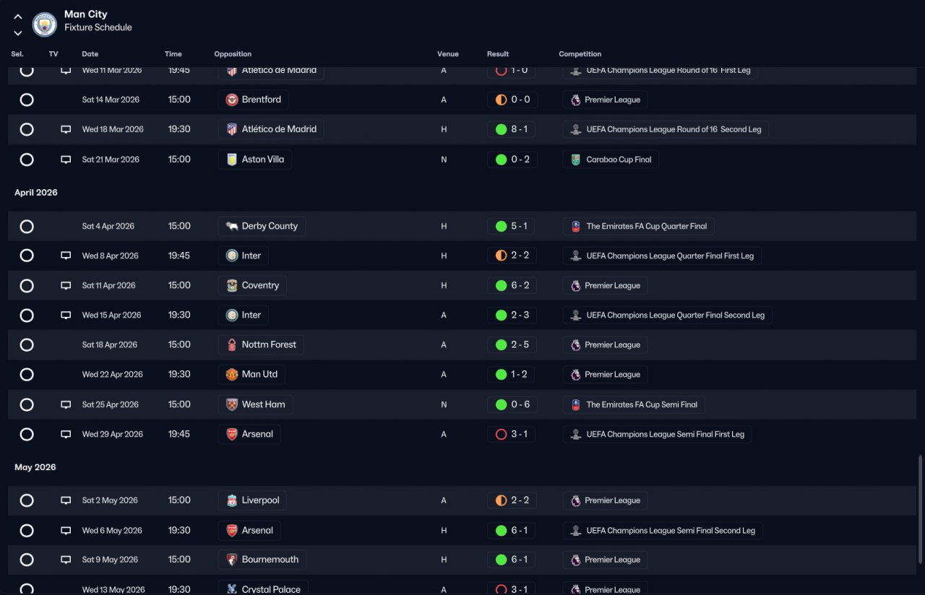925x595 pixels.
Task: Click the Brentford club badge icon
Action: point(232,100)
